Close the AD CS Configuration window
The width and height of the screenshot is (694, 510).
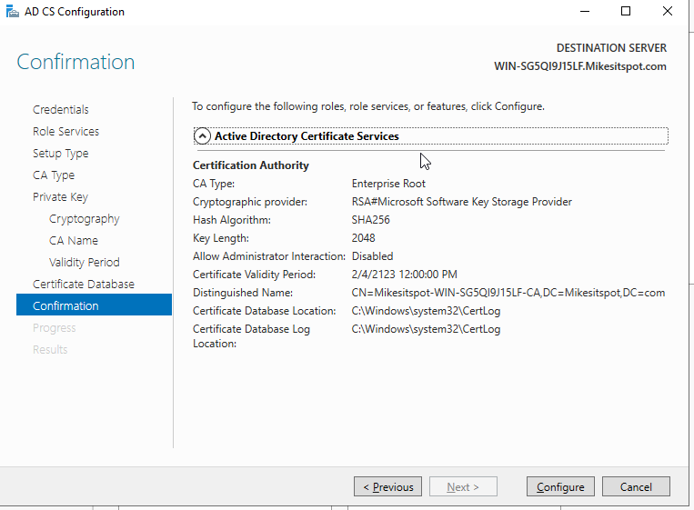coord(668,12)
